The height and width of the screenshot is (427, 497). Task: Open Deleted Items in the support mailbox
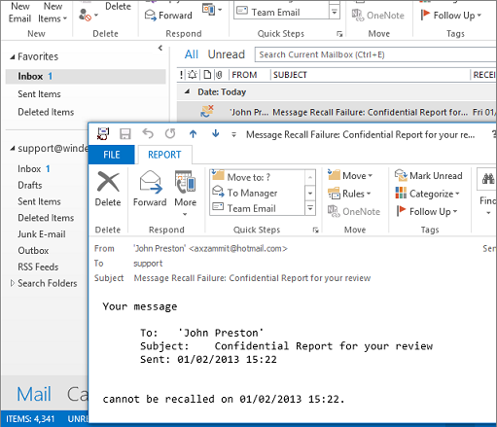[x=46, y=218]
